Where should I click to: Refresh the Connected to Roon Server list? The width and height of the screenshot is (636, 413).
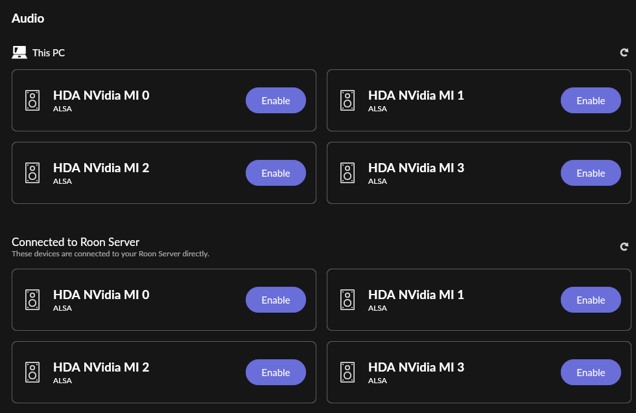pos(624,247)
